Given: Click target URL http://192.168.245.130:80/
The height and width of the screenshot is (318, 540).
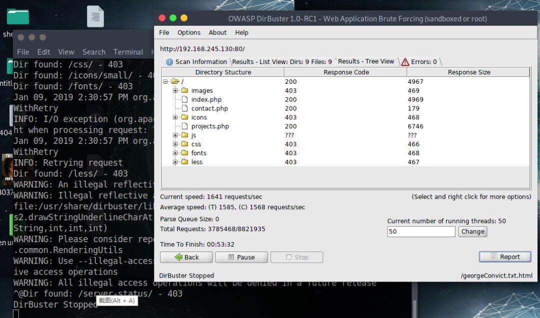Looking at the screenshot, I should (x=202, y=49).
